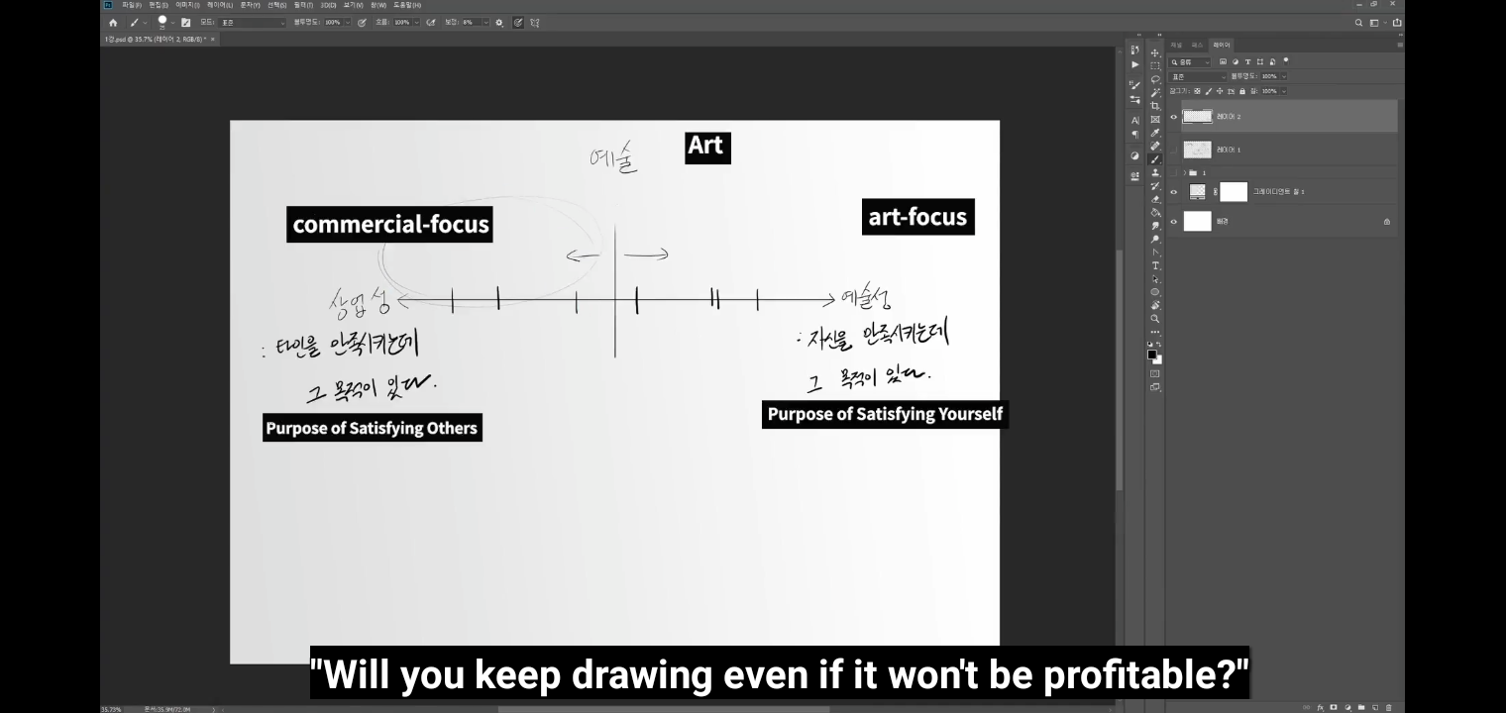
Task: Open the 이미지(I) menu
Action: click(x=187, y=5)
